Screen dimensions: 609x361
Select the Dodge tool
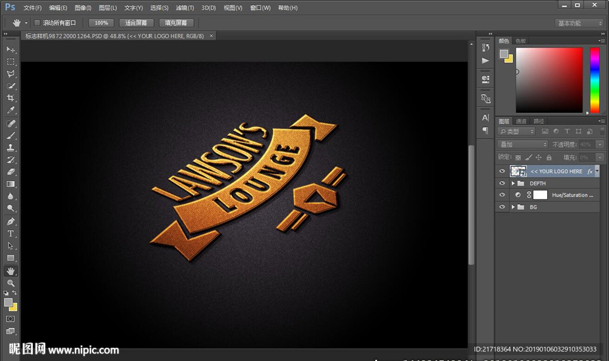11,208
